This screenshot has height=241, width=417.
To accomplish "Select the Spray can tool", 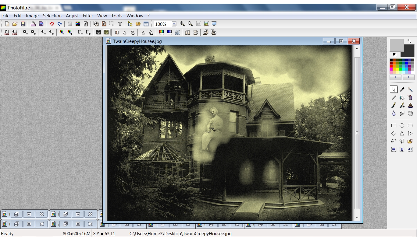I will 410,98.
